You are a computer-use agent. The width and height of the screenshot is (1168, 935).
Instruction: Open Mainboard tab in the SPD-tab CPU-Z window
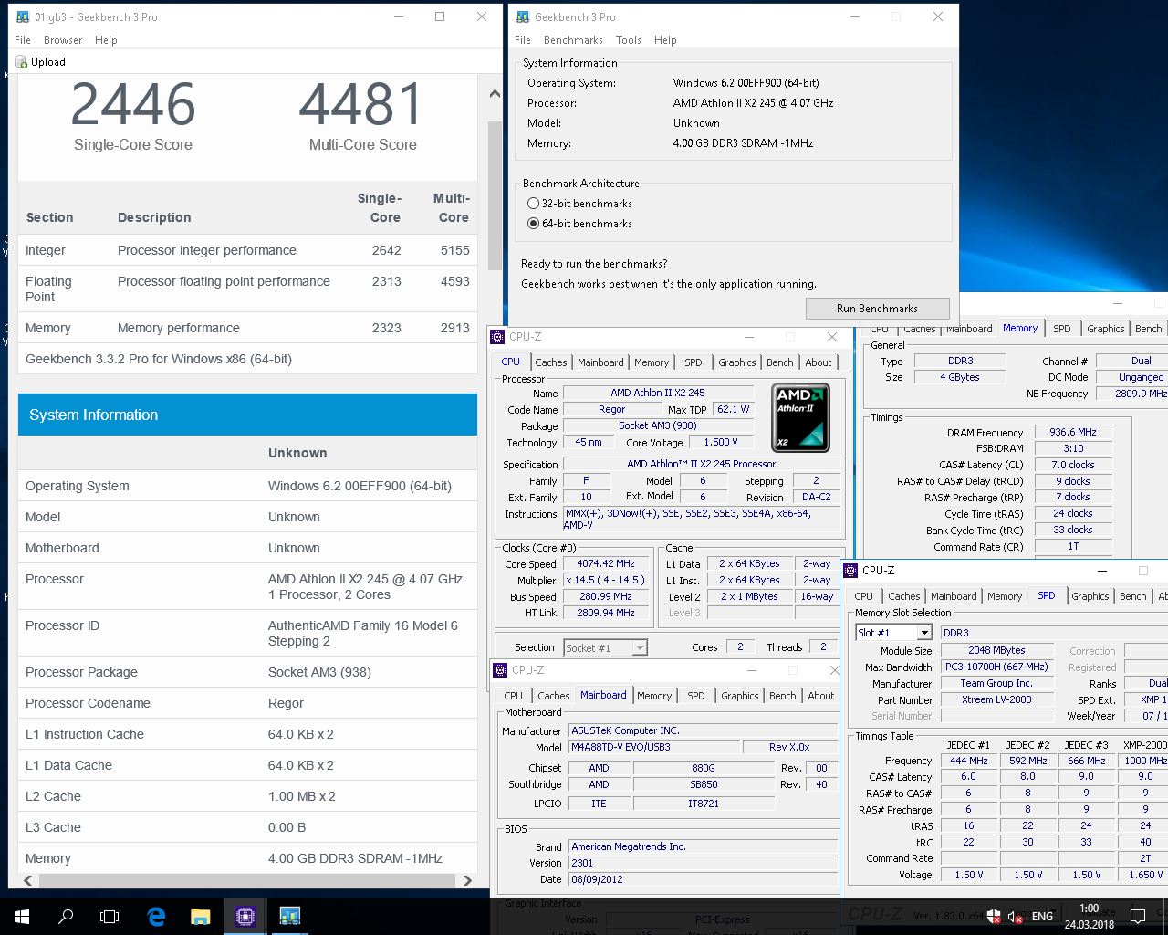pyautogui.click(x=954, y=596)
